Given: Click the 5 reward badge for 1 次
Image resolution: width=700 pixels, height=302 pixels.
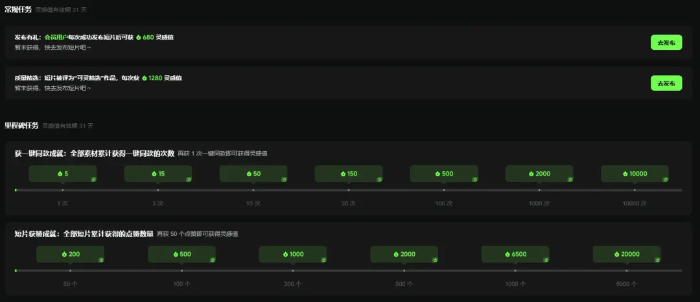Looking at the screenshot, I should (x=62, y=174).
